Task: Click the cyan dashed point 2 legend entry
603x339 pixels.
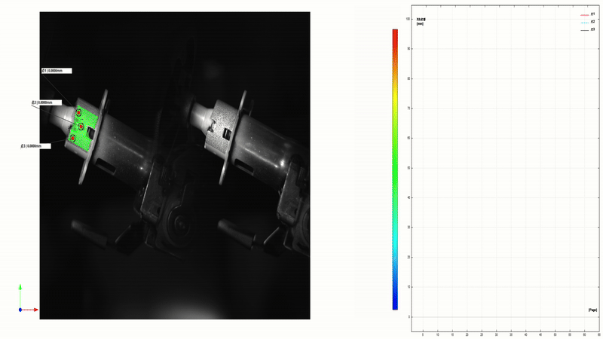Action: click(x=587, y=21)
